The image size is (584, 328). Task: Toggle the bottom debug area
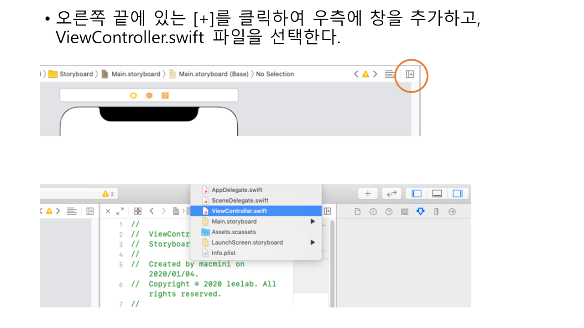[x=437, y=194]
